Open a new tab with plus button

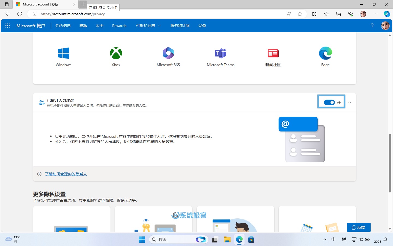[x=83, y=4]
